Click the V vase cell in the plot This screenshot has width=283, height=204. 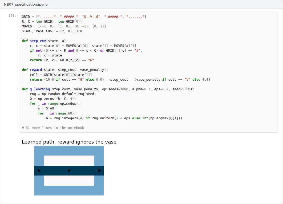[69, 170]
